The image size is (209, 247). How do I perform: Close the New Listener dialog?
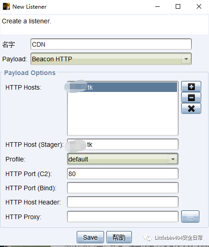(x=199, y=6)
